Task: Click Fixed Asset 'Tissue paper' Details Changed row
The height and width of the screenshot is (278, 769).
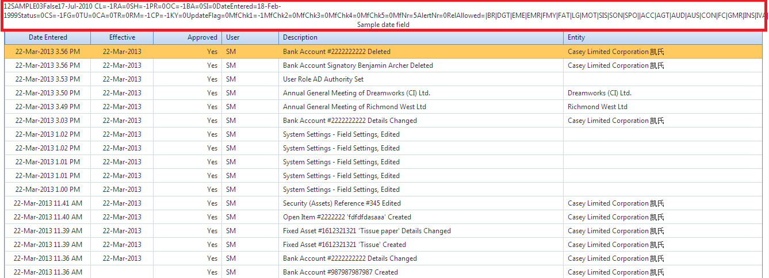Action: tap(366, 231)
